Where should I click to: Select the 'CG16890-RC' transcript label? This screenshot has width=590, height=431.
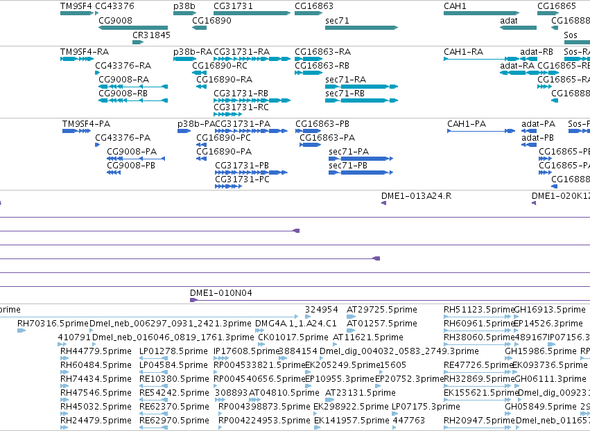point(220,65)
